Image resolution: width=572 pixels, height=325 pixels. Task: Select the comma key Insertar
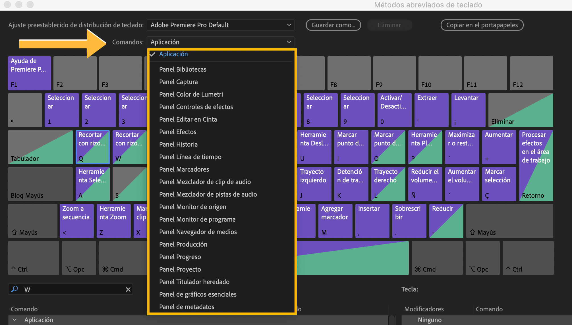(x=372, y=221)
